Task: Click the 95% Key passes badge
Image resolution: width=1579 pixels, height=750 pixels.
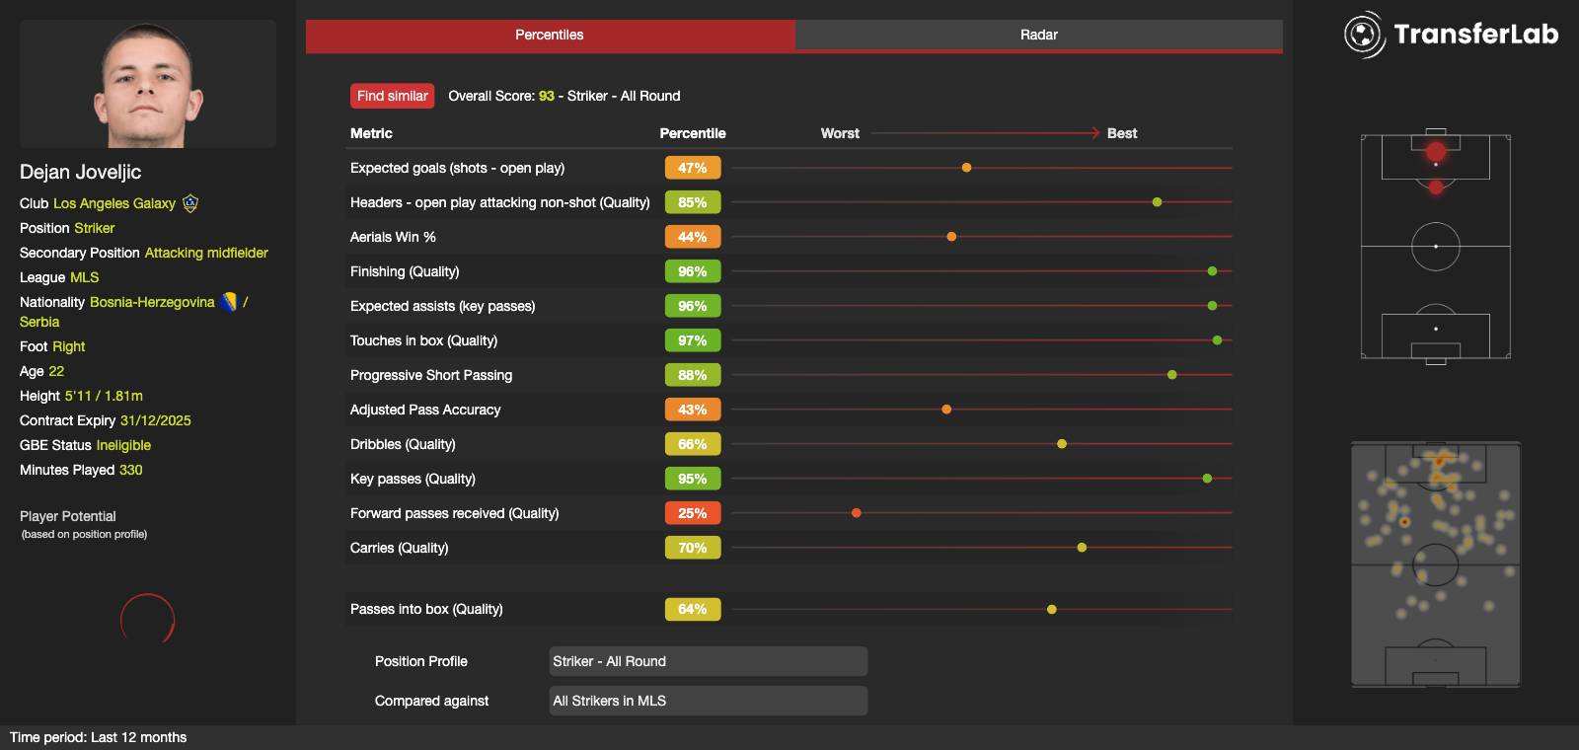Action: coord(693,479)
